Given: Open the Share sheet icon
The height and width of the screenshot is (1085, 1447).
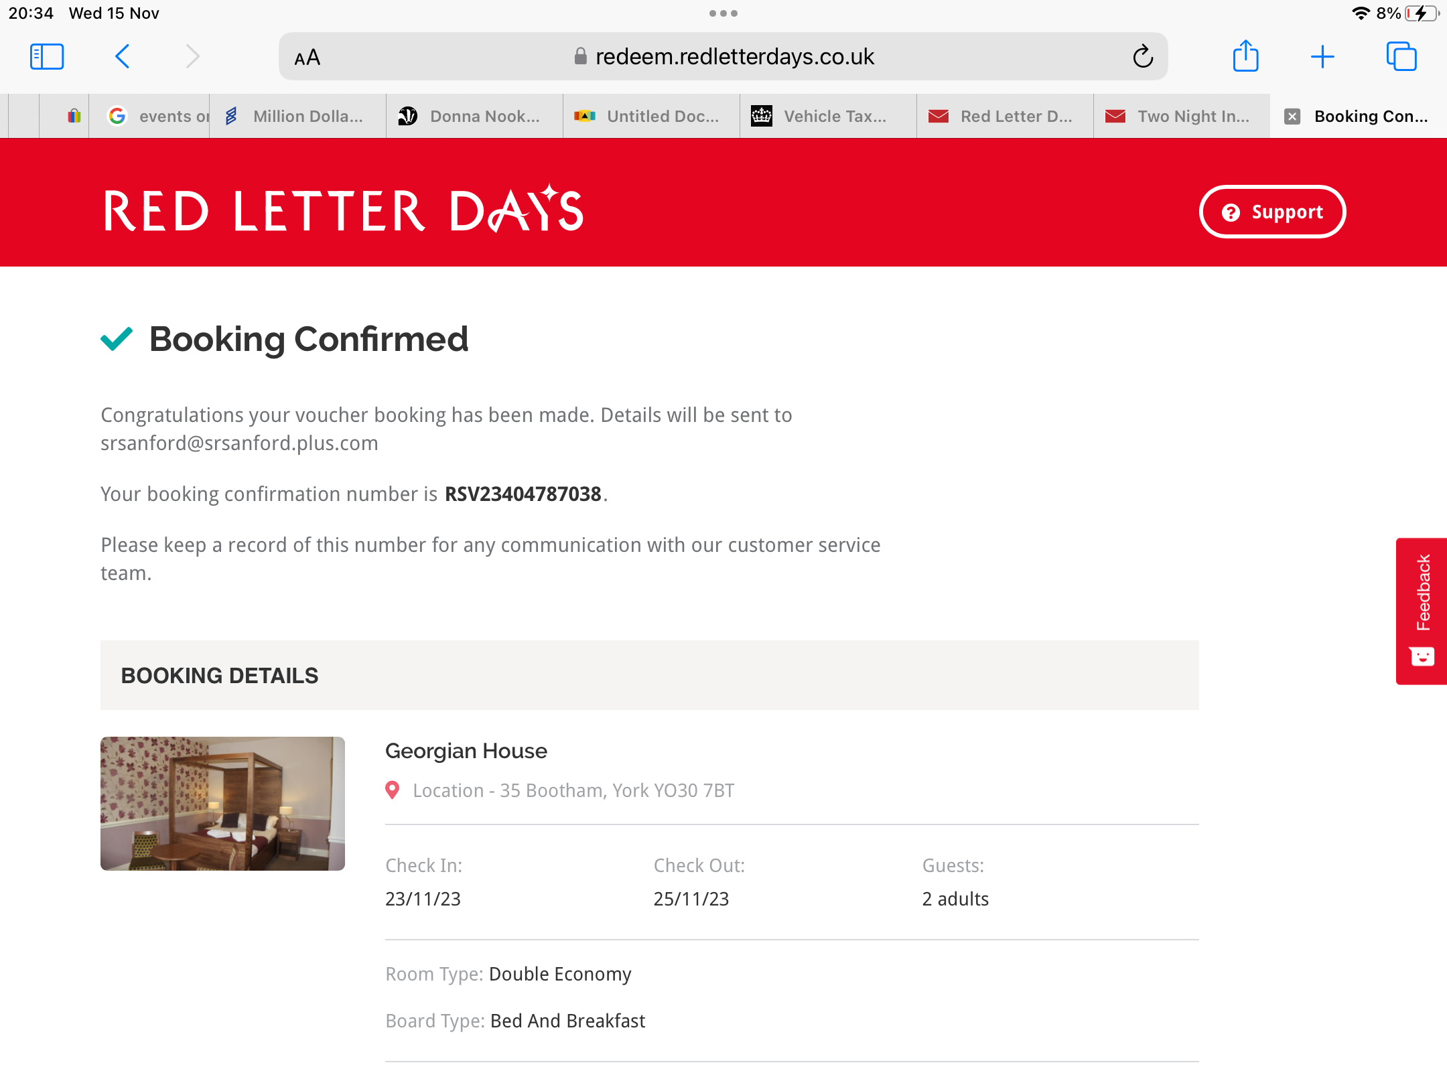Looking at the screenshot, I should 1246,56.
